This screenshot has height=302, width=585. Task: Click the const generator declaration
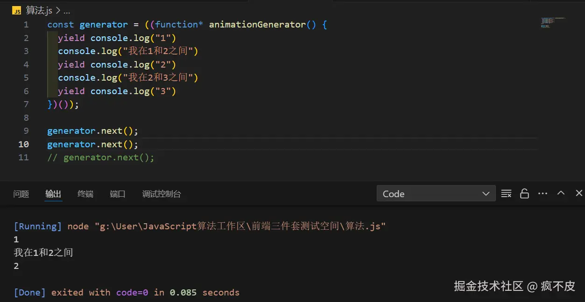(x=87, y=25)
